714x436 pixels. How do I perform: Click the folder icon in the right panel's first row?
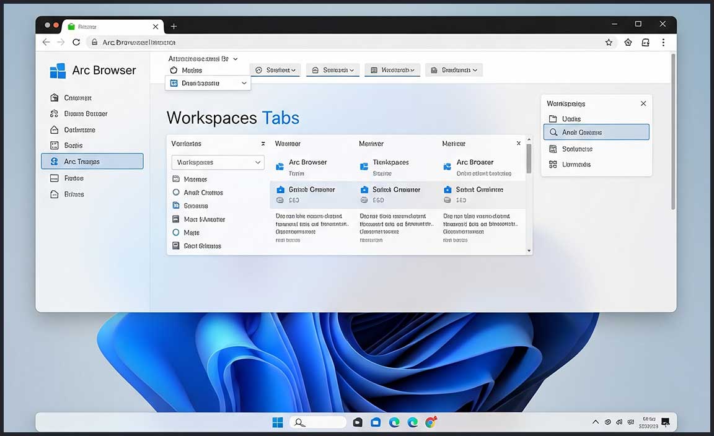[553, 119]
